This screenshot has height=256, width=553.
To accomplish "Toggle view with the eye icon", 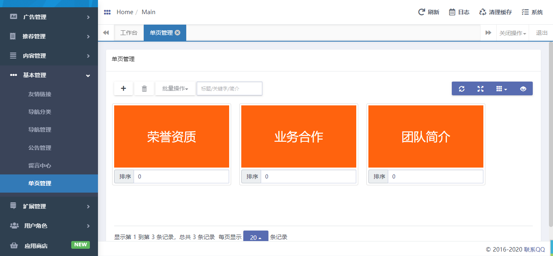I will 523,89.
